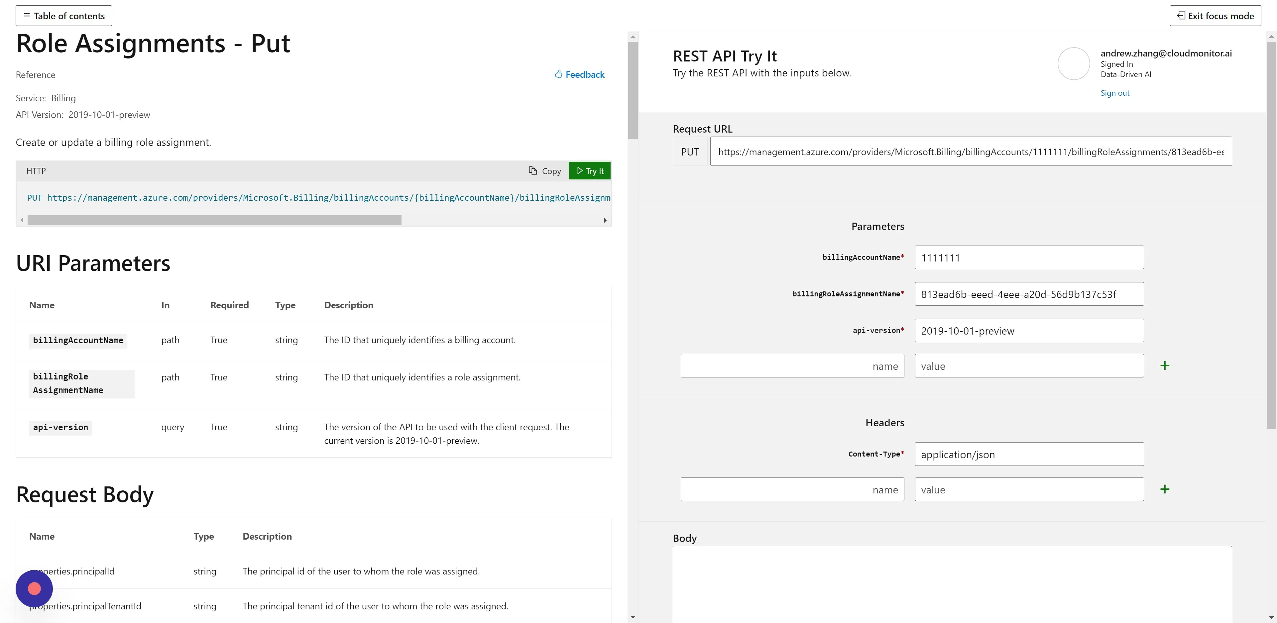Click 'API Version: 2019-10-01-preview' text
The height and width of the screenshot is (623, 1277).
pyautogui.click(x=83, y=115)
